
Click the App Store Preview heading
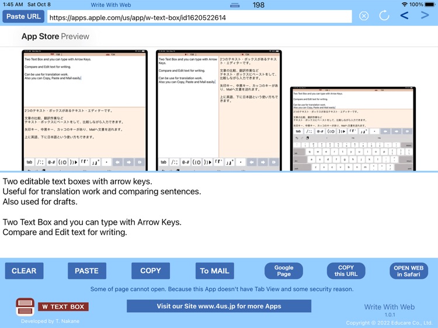coord(55,36)
